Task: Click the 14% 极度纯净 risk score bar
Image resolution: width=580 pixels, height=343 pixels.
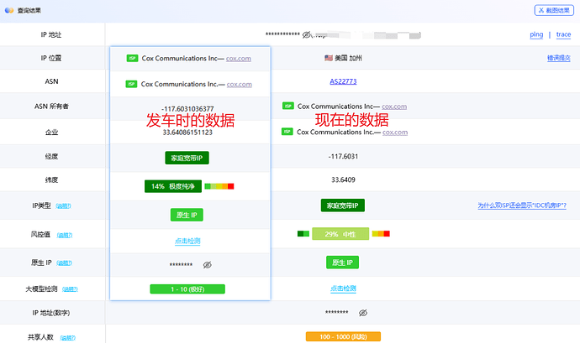Action: pyautogui.click(x=173, y=186)
